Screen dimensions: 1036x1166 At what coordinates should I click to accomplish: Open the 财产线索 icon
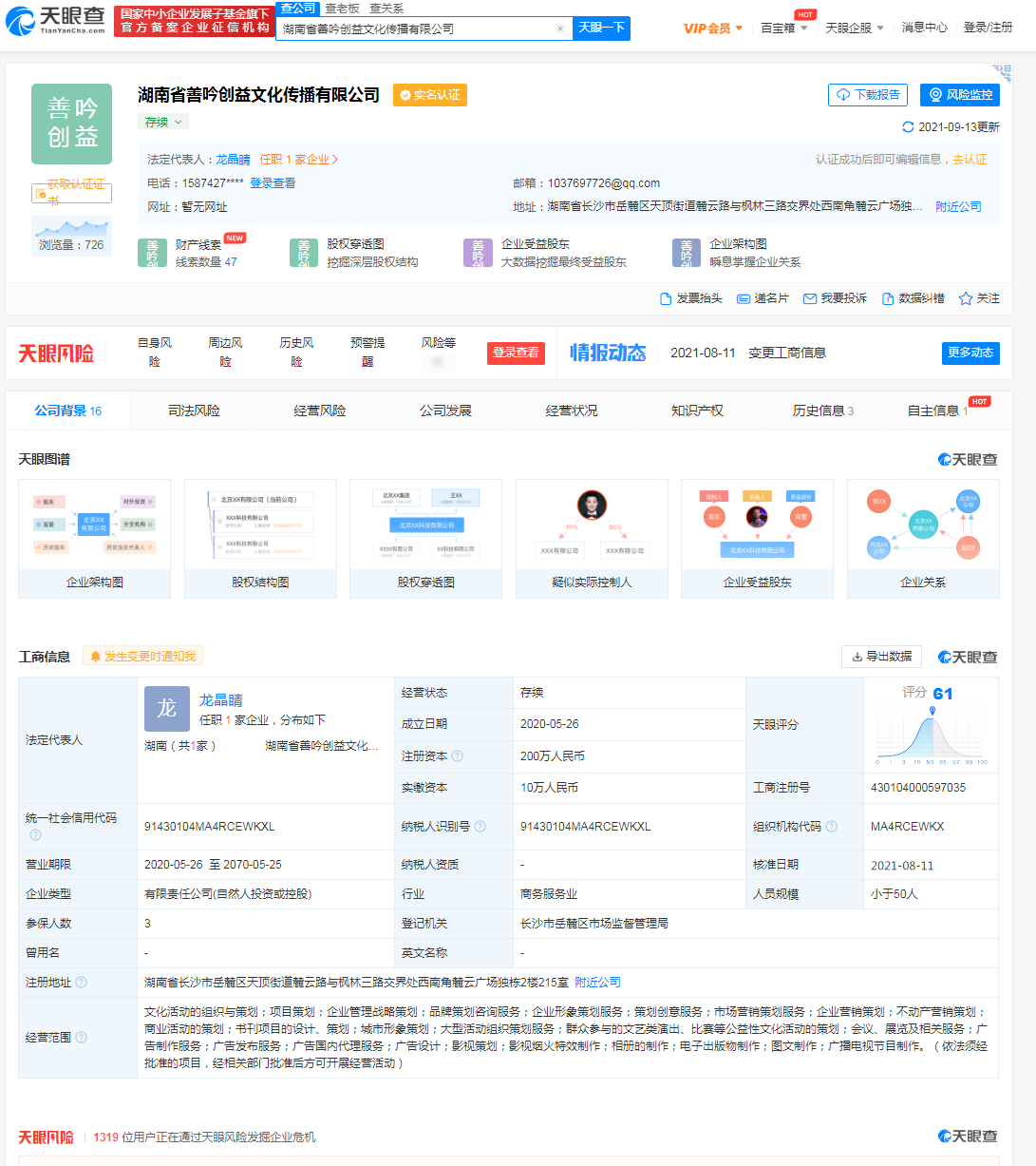tap(152, 253)
